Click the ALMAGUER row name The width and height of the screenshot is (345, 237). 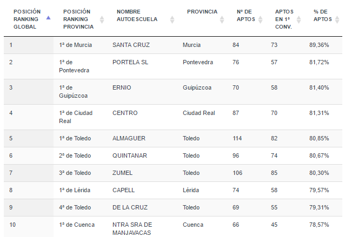[129, 138]
